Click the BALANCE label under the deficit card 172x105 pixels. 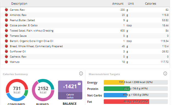tap(70, 103)
